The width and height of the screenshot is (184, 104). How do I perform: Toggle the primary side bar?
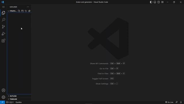click(x=151, y=2)
